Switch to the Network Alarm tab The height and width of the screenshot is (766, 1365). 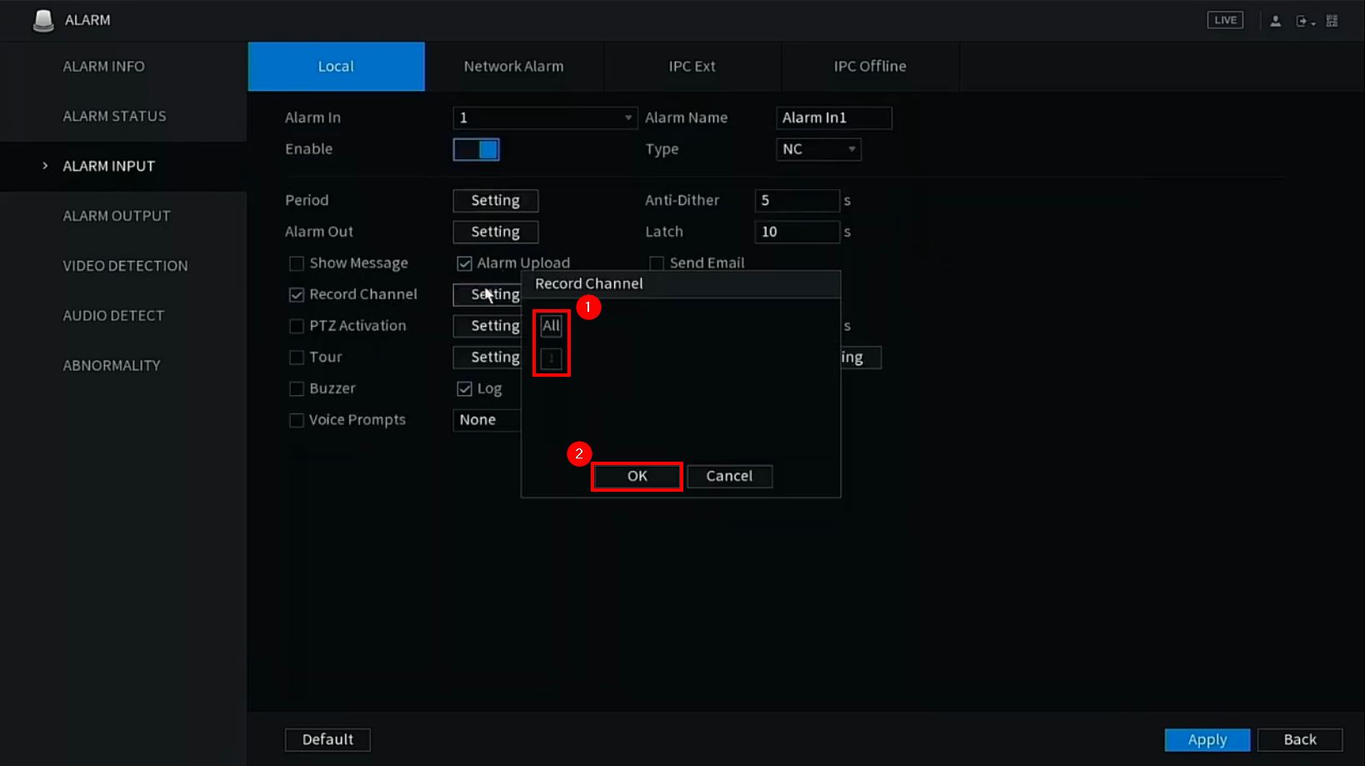(x=513, y=67)
